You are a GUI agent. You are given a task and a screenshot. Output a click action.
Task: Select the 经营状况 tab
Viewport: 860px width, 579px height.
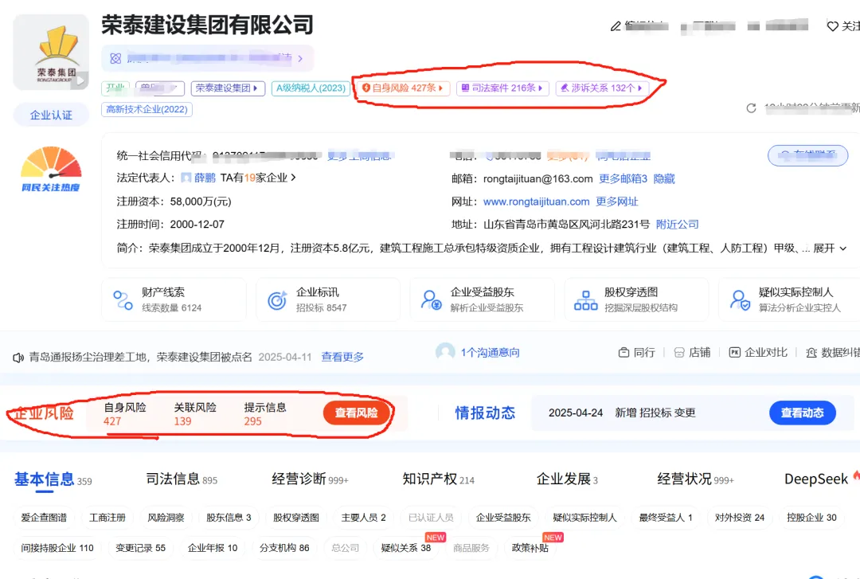pyautogui.click(x=695, y=479)
